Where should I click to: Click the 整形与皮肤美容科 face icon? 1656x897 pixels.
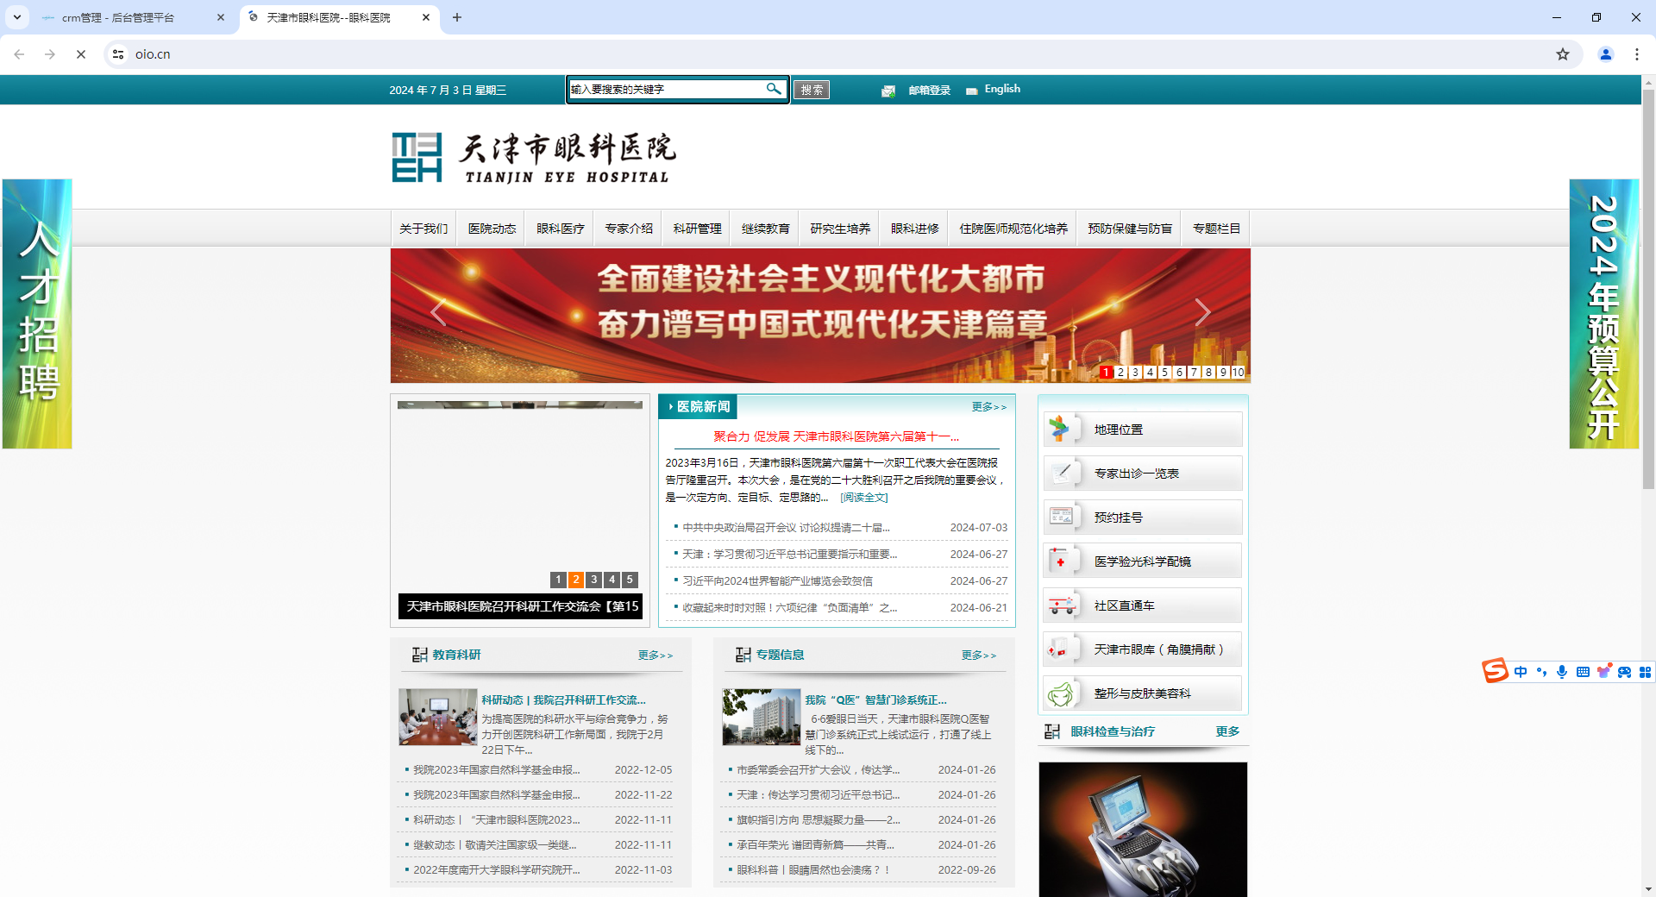(x=1062, y=693)
